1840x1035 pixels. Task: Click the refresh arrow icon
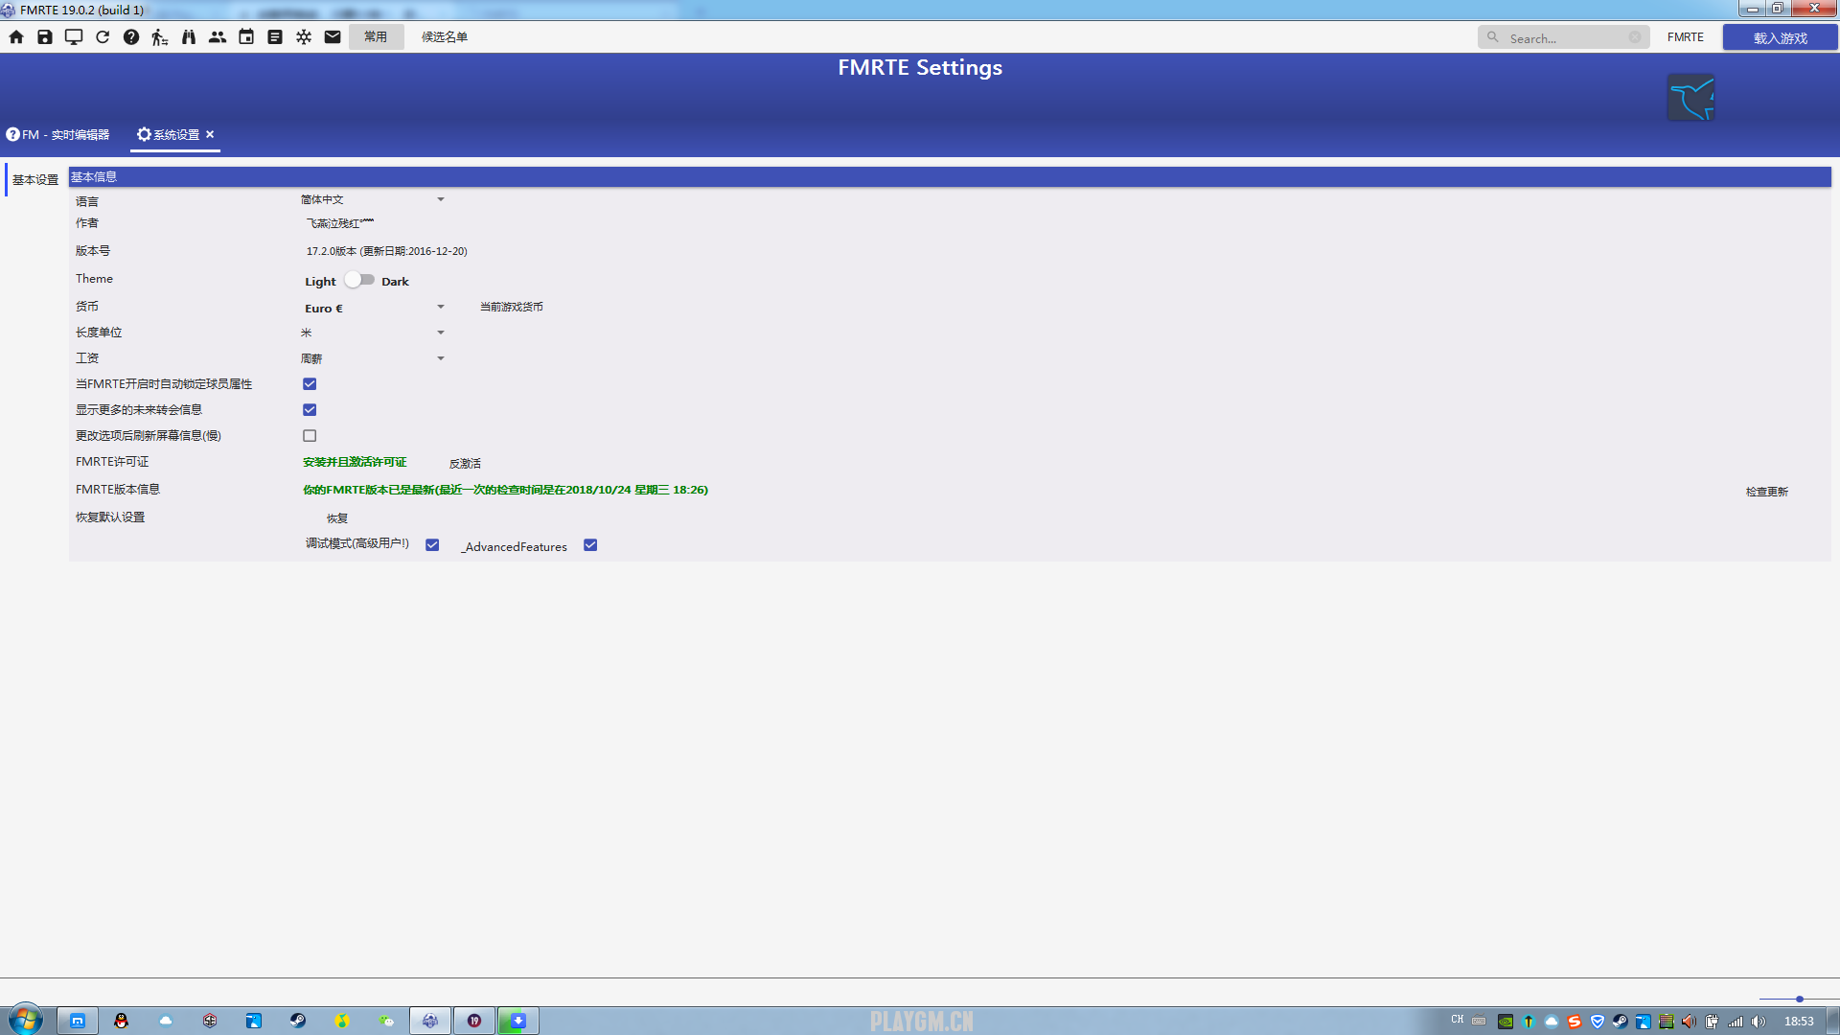point(103,36)
